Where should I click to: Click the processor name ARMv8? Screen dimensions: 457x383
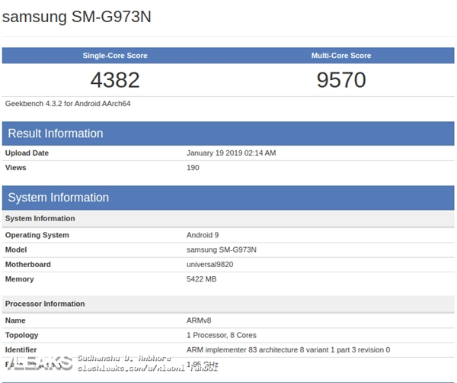pos(199,320)
